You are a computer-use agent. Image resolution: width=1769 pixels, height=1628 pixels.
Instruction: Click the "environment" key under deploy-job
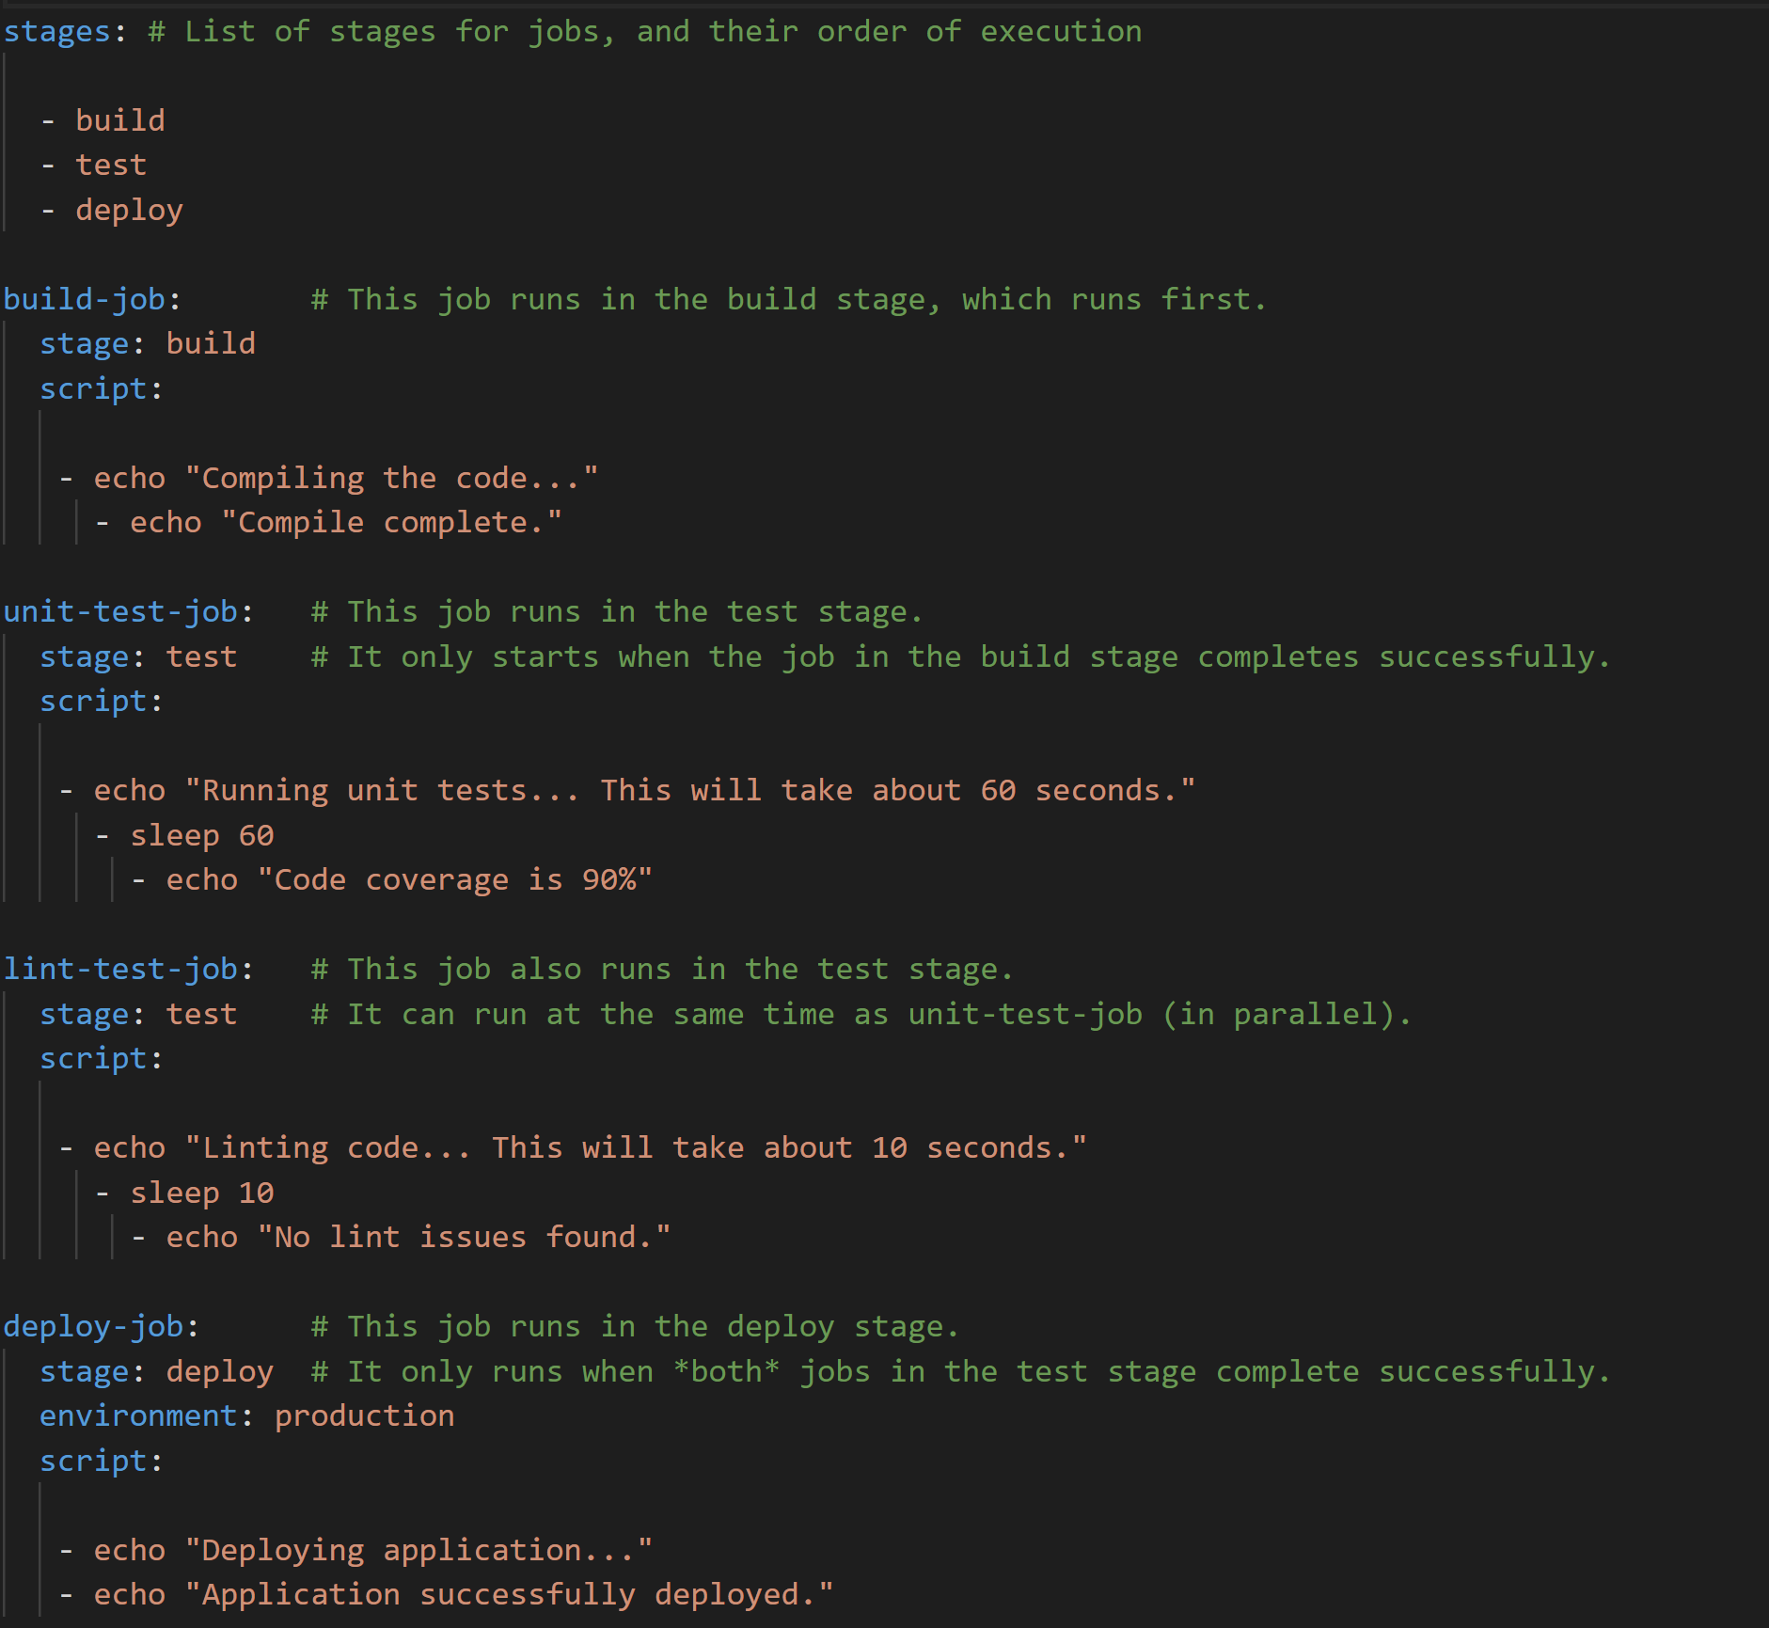tap(138, 1416)
